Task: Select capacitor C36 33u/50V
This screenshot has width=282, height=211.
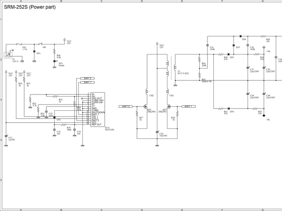Action: 157,131
